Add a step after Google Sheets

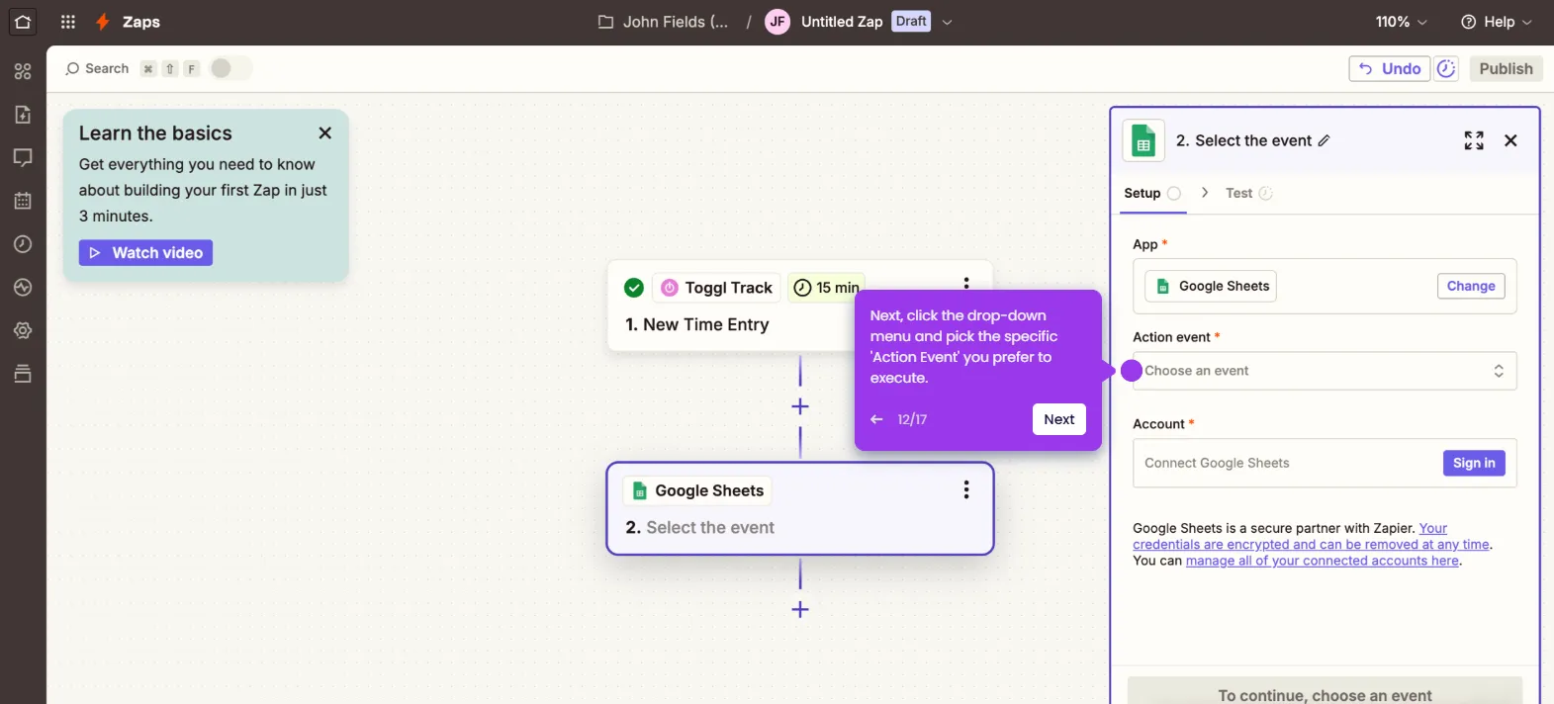coord(800,610)
